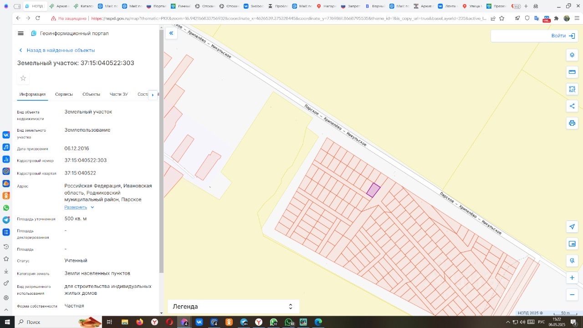The width and height of the screenshot is (583, 328).
Task: Click the cadastral number 37:15:040522:303 value
Action: 86,160
